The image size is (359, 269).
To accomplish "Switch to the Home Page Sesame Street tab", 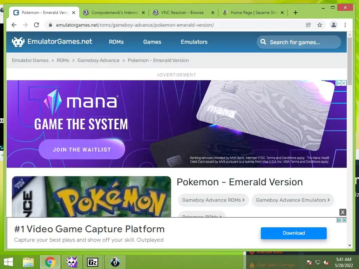I will coord(254,13).
